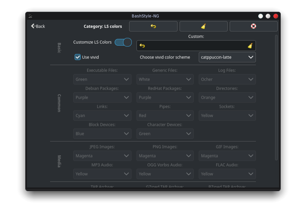Expand the Executable Files color dropdown

tap(102, 79)
